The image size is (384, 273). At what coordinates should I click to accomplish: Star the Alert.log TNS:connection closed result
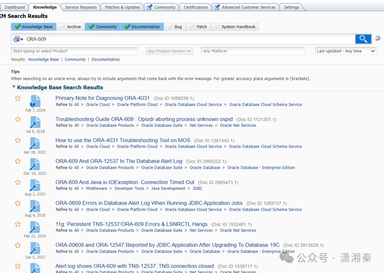coord(18,266)
